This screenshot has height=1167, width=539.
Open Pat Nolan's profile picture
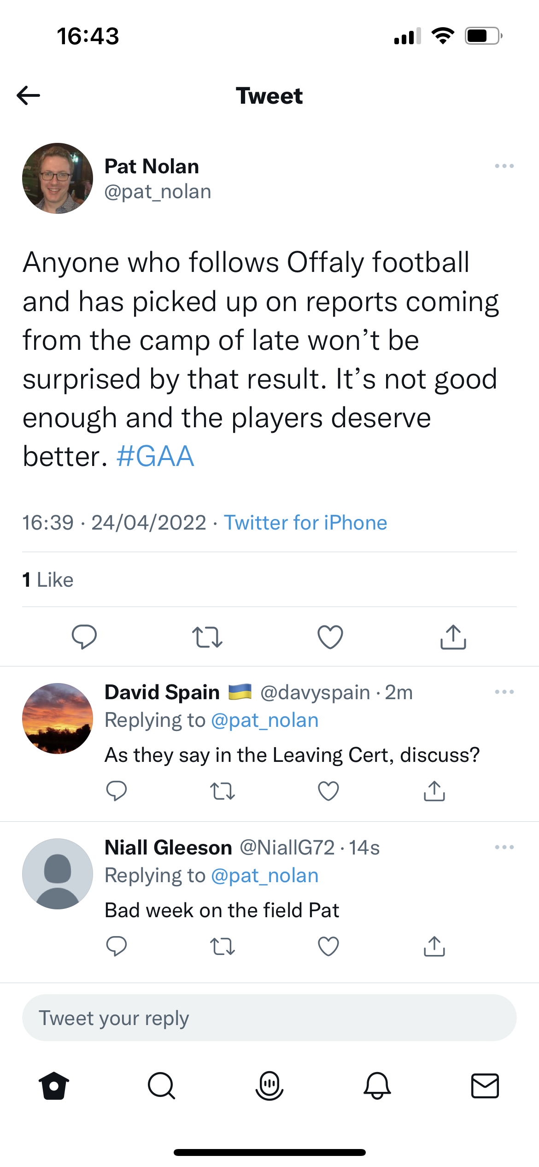tap(58, 178)
